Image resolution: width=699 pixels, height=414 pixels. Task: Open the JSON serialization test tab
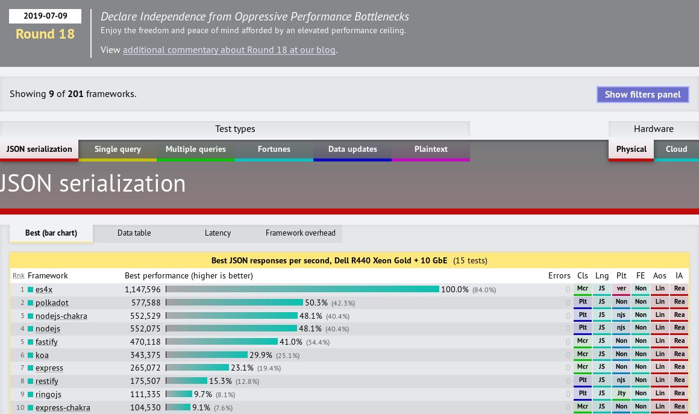39,149
